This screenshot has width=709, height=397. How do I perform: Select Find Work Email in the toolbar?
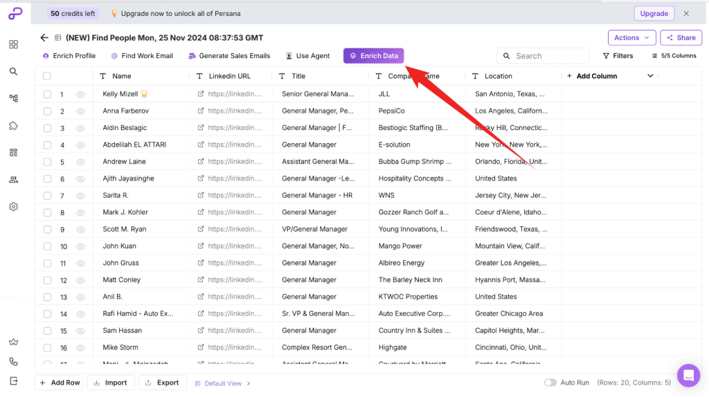[x=142, y=56]
